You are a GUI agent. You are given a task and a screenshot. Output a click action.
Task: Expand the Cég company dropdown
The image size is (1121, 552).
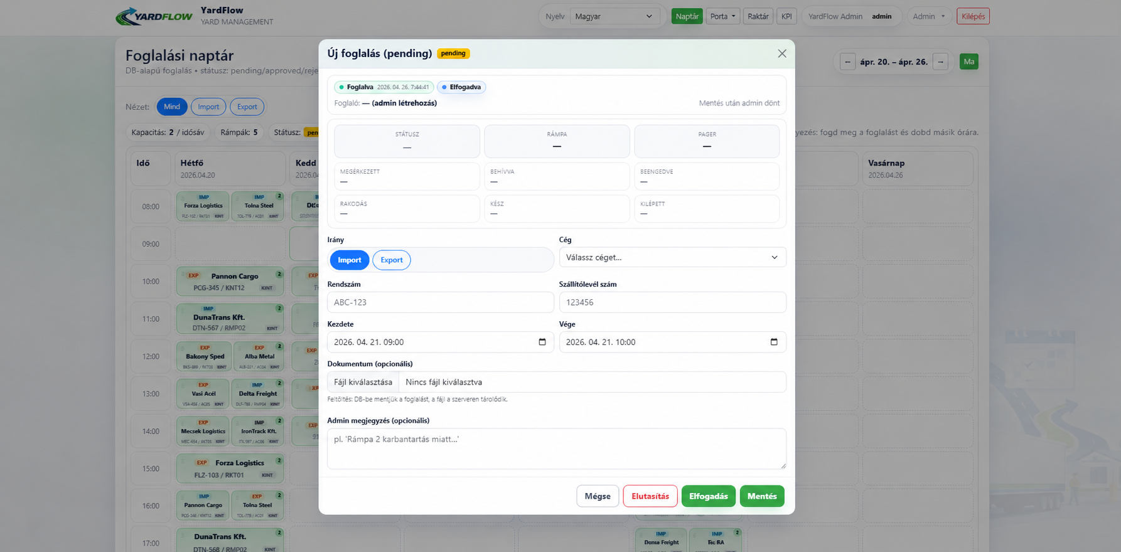point(672,257)
